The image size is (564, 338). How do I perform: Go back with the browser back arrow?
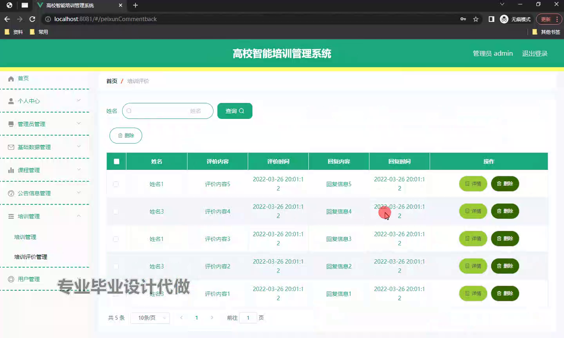click(x=7, y=19)
